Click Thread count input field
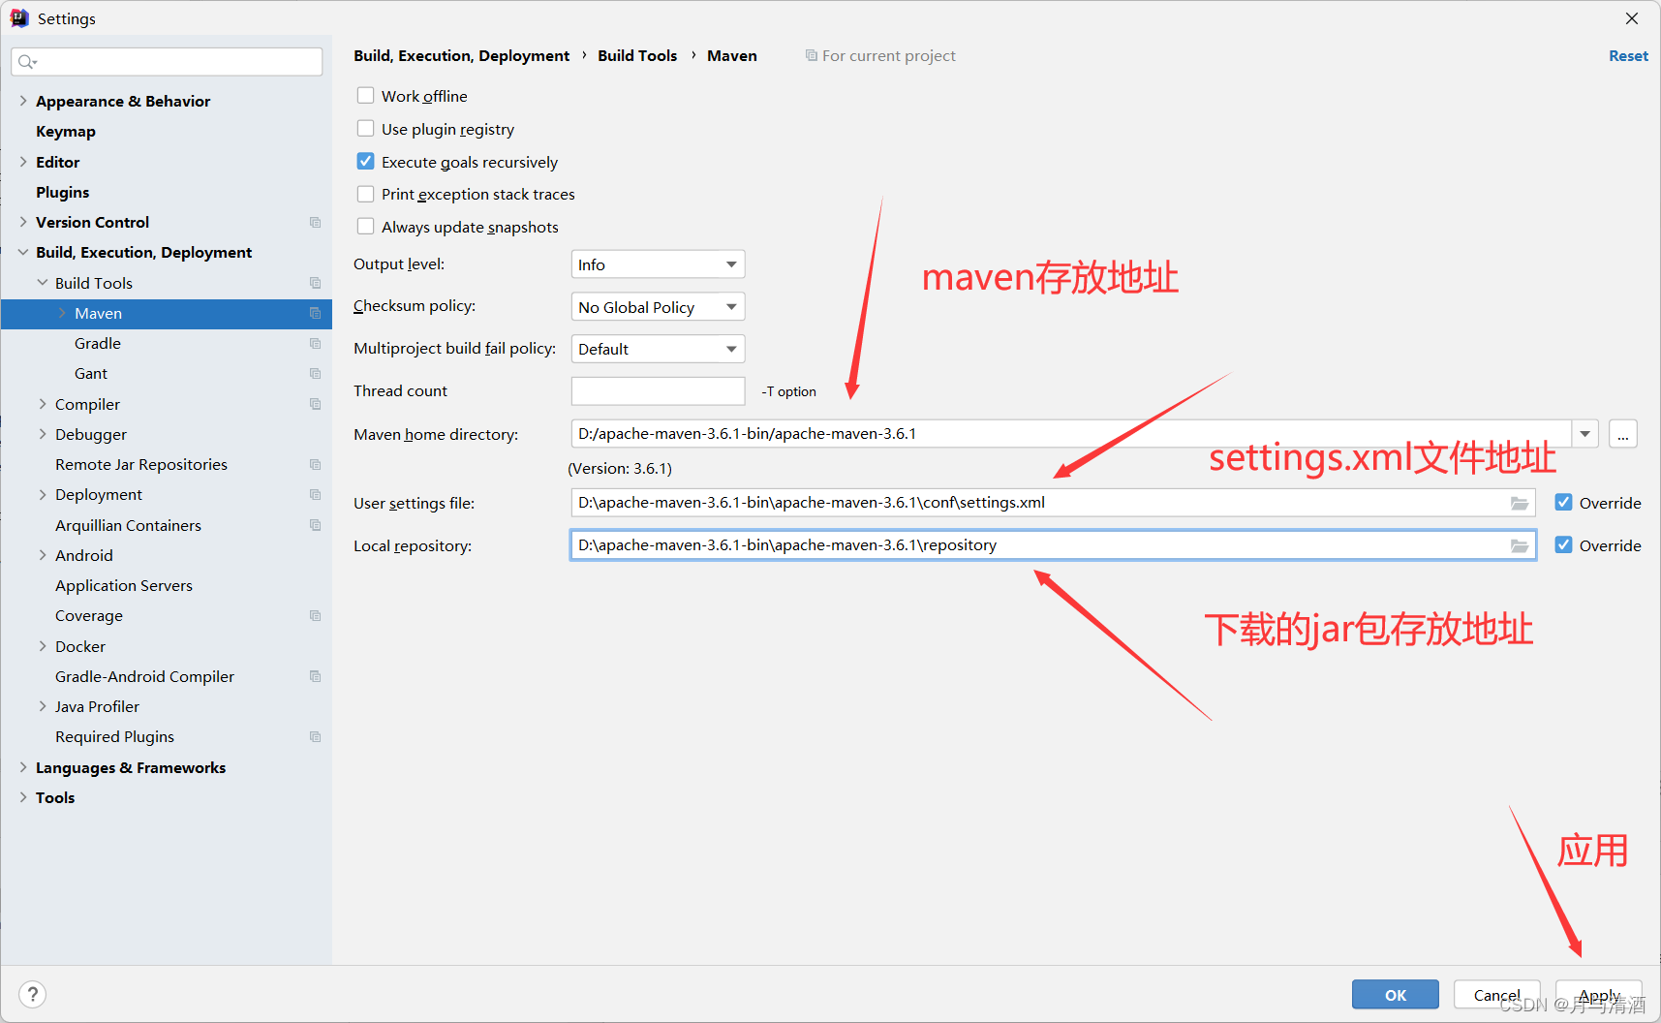The image size is (1661, 1023). point(658,391)
